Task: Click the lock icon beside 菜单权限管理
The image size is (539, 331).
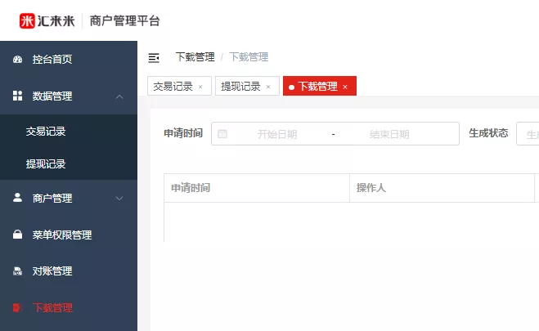Action: coord(17,235)
